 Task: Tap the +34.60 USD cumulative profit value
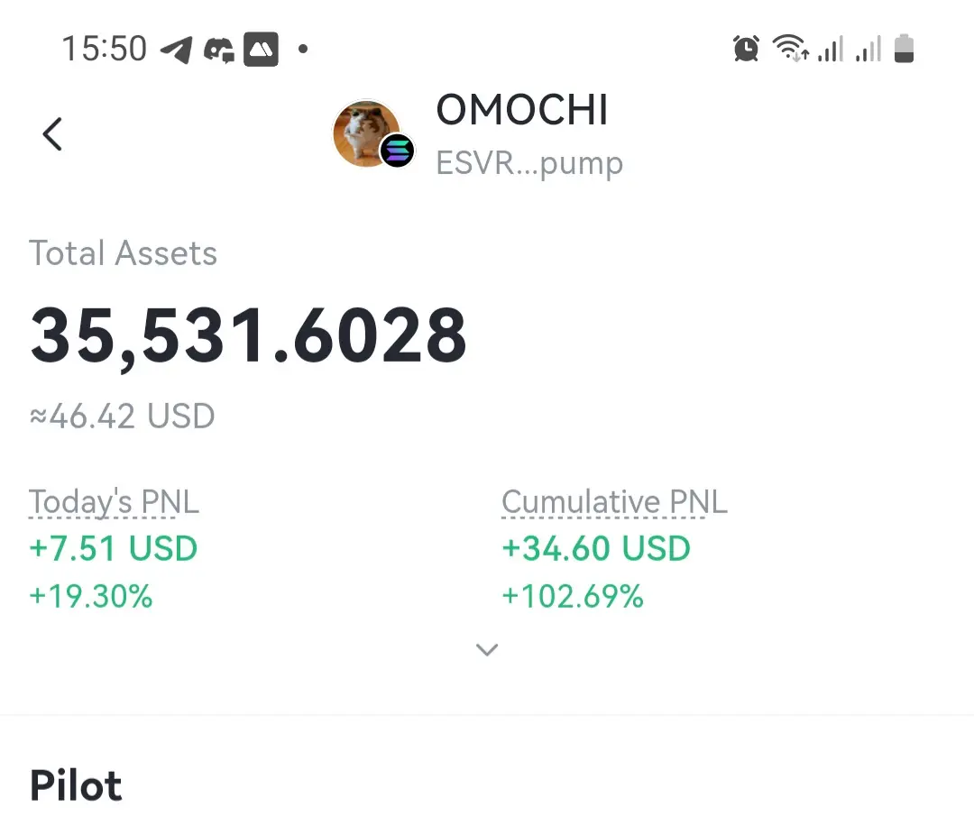596,548
